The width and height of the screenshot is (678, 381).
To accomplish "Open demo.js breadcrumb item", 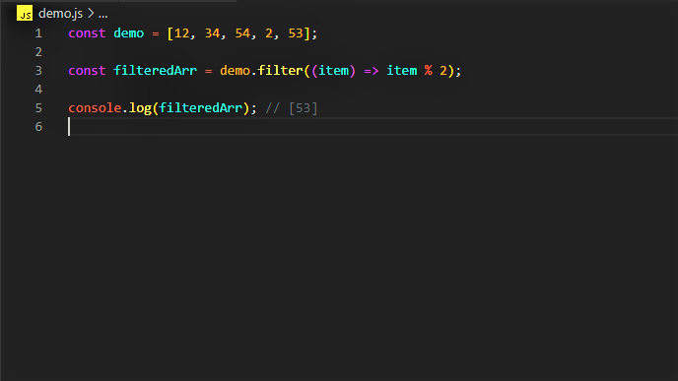I will (x=60, y=14).
